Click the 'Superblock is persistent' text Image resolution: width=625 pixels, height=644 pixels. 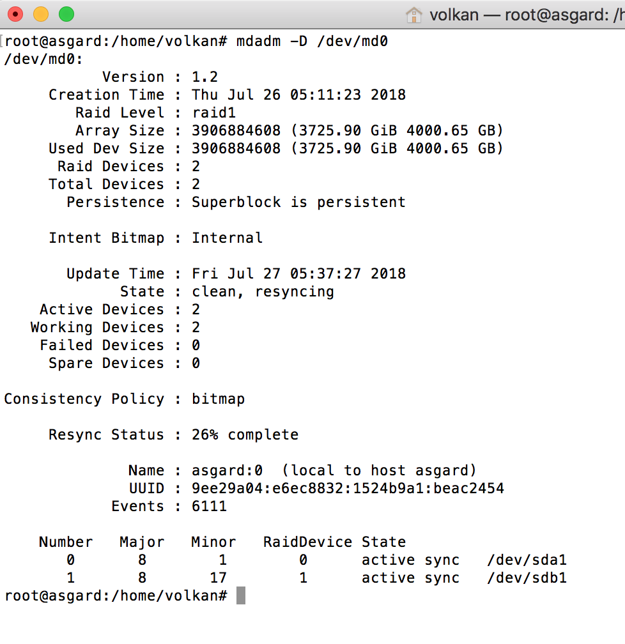(298, 203)
